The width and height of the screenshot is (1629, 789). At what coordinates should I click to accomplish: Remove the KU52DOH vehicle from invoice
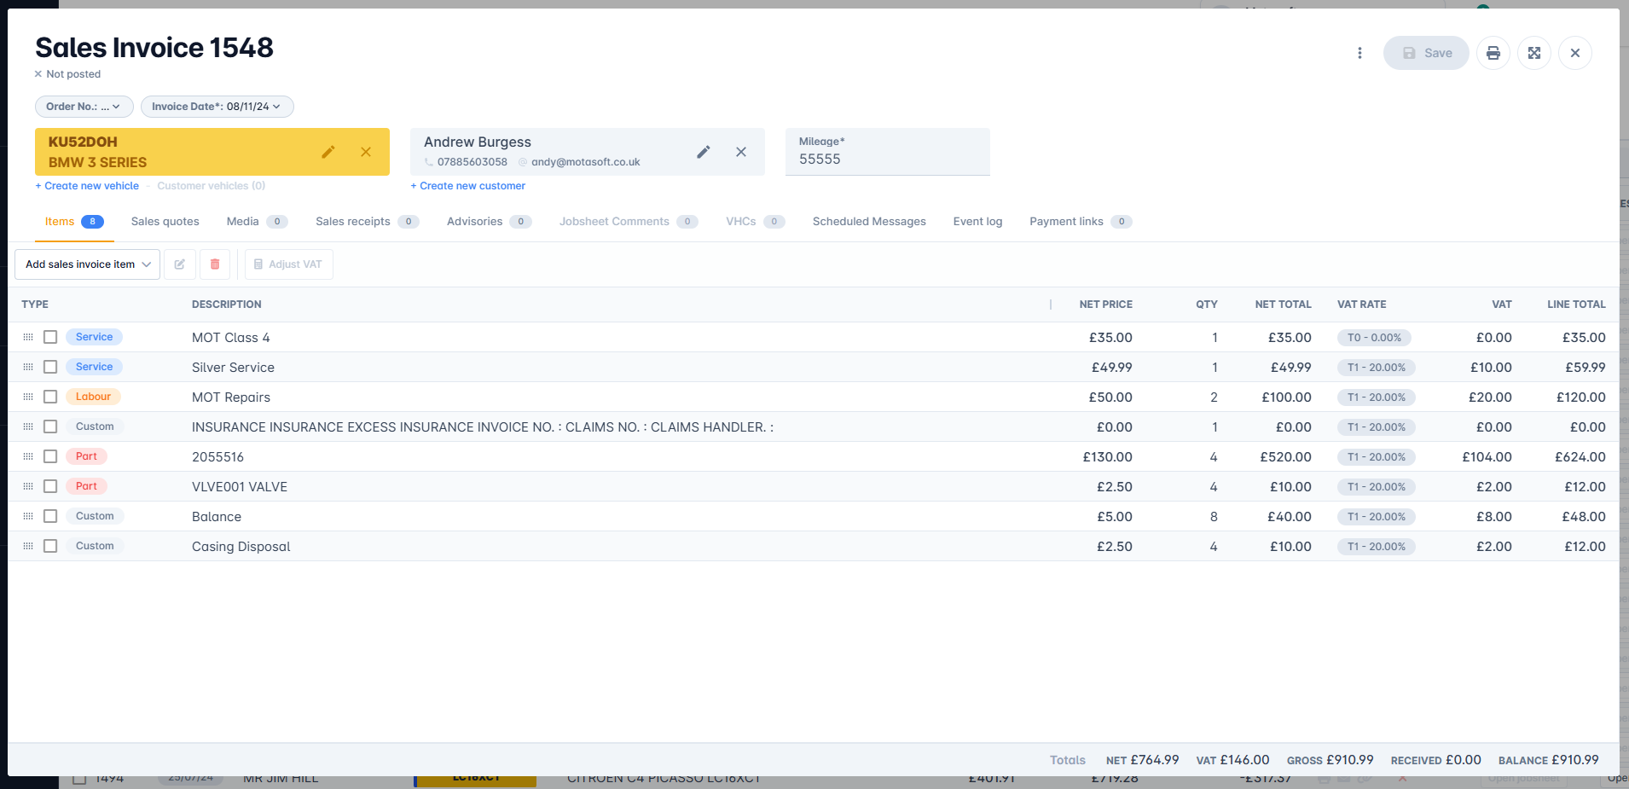point(366,152)
